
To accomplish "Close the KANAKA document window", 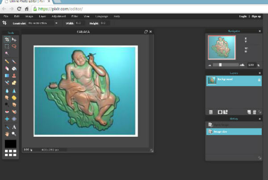I will pyautogui.click(x=151, y=32).
